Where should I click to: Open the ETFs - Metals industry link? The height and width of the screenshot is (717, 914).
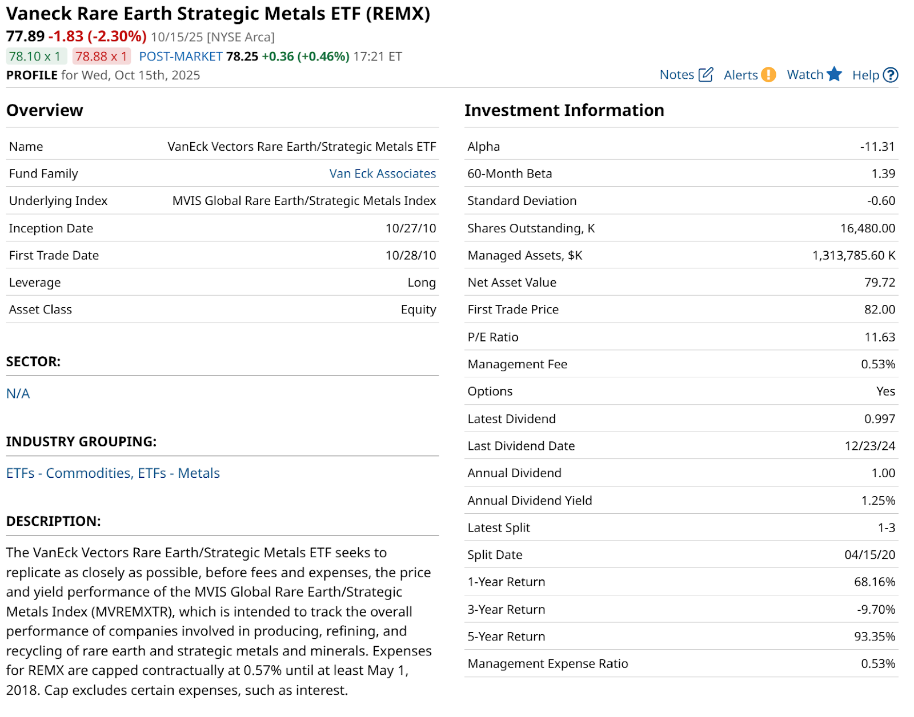(179, 473)
